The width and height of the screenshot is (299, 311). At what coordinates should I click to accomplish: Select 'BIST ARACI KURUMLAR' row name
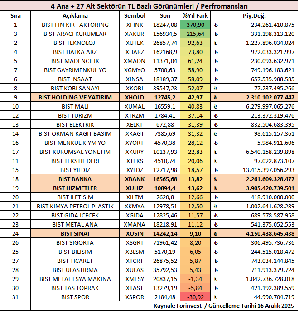point(75,34)
